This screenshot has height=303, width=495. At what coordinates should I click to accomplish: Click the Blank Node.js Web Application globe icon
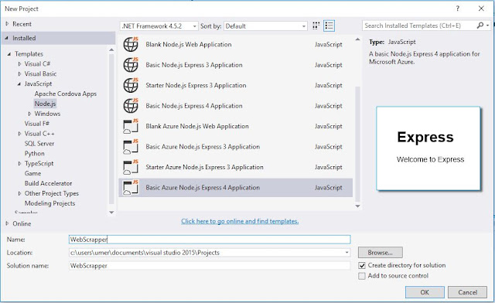pyautogui.click(x=131, y=44)
